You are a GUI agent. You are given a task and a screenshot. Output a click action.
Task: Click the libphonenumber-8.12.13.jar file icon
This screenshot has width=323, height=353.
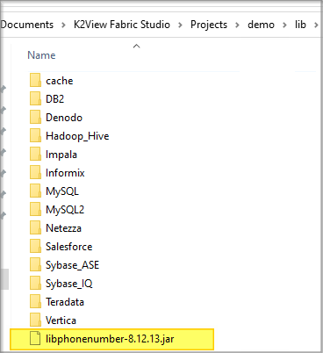coord(35,339)
